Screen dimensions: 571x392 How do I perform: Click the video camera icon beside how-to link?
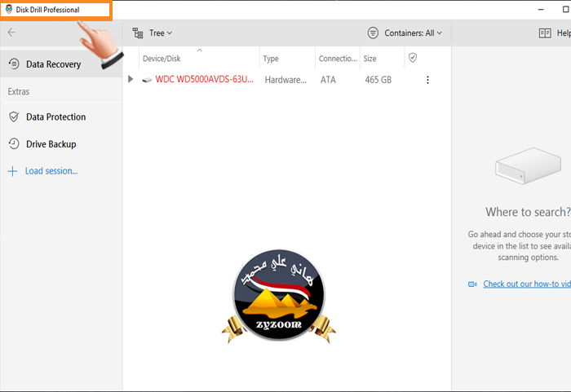coord(472,284)
